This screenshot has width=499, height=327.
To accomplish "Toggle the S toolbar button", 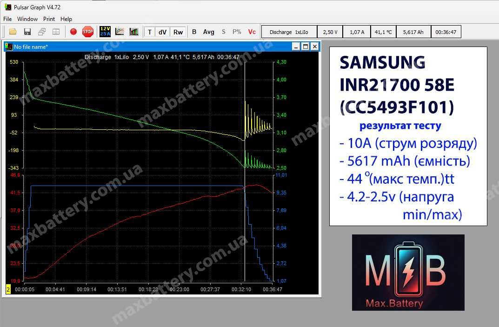I will [x=224, y=32].
